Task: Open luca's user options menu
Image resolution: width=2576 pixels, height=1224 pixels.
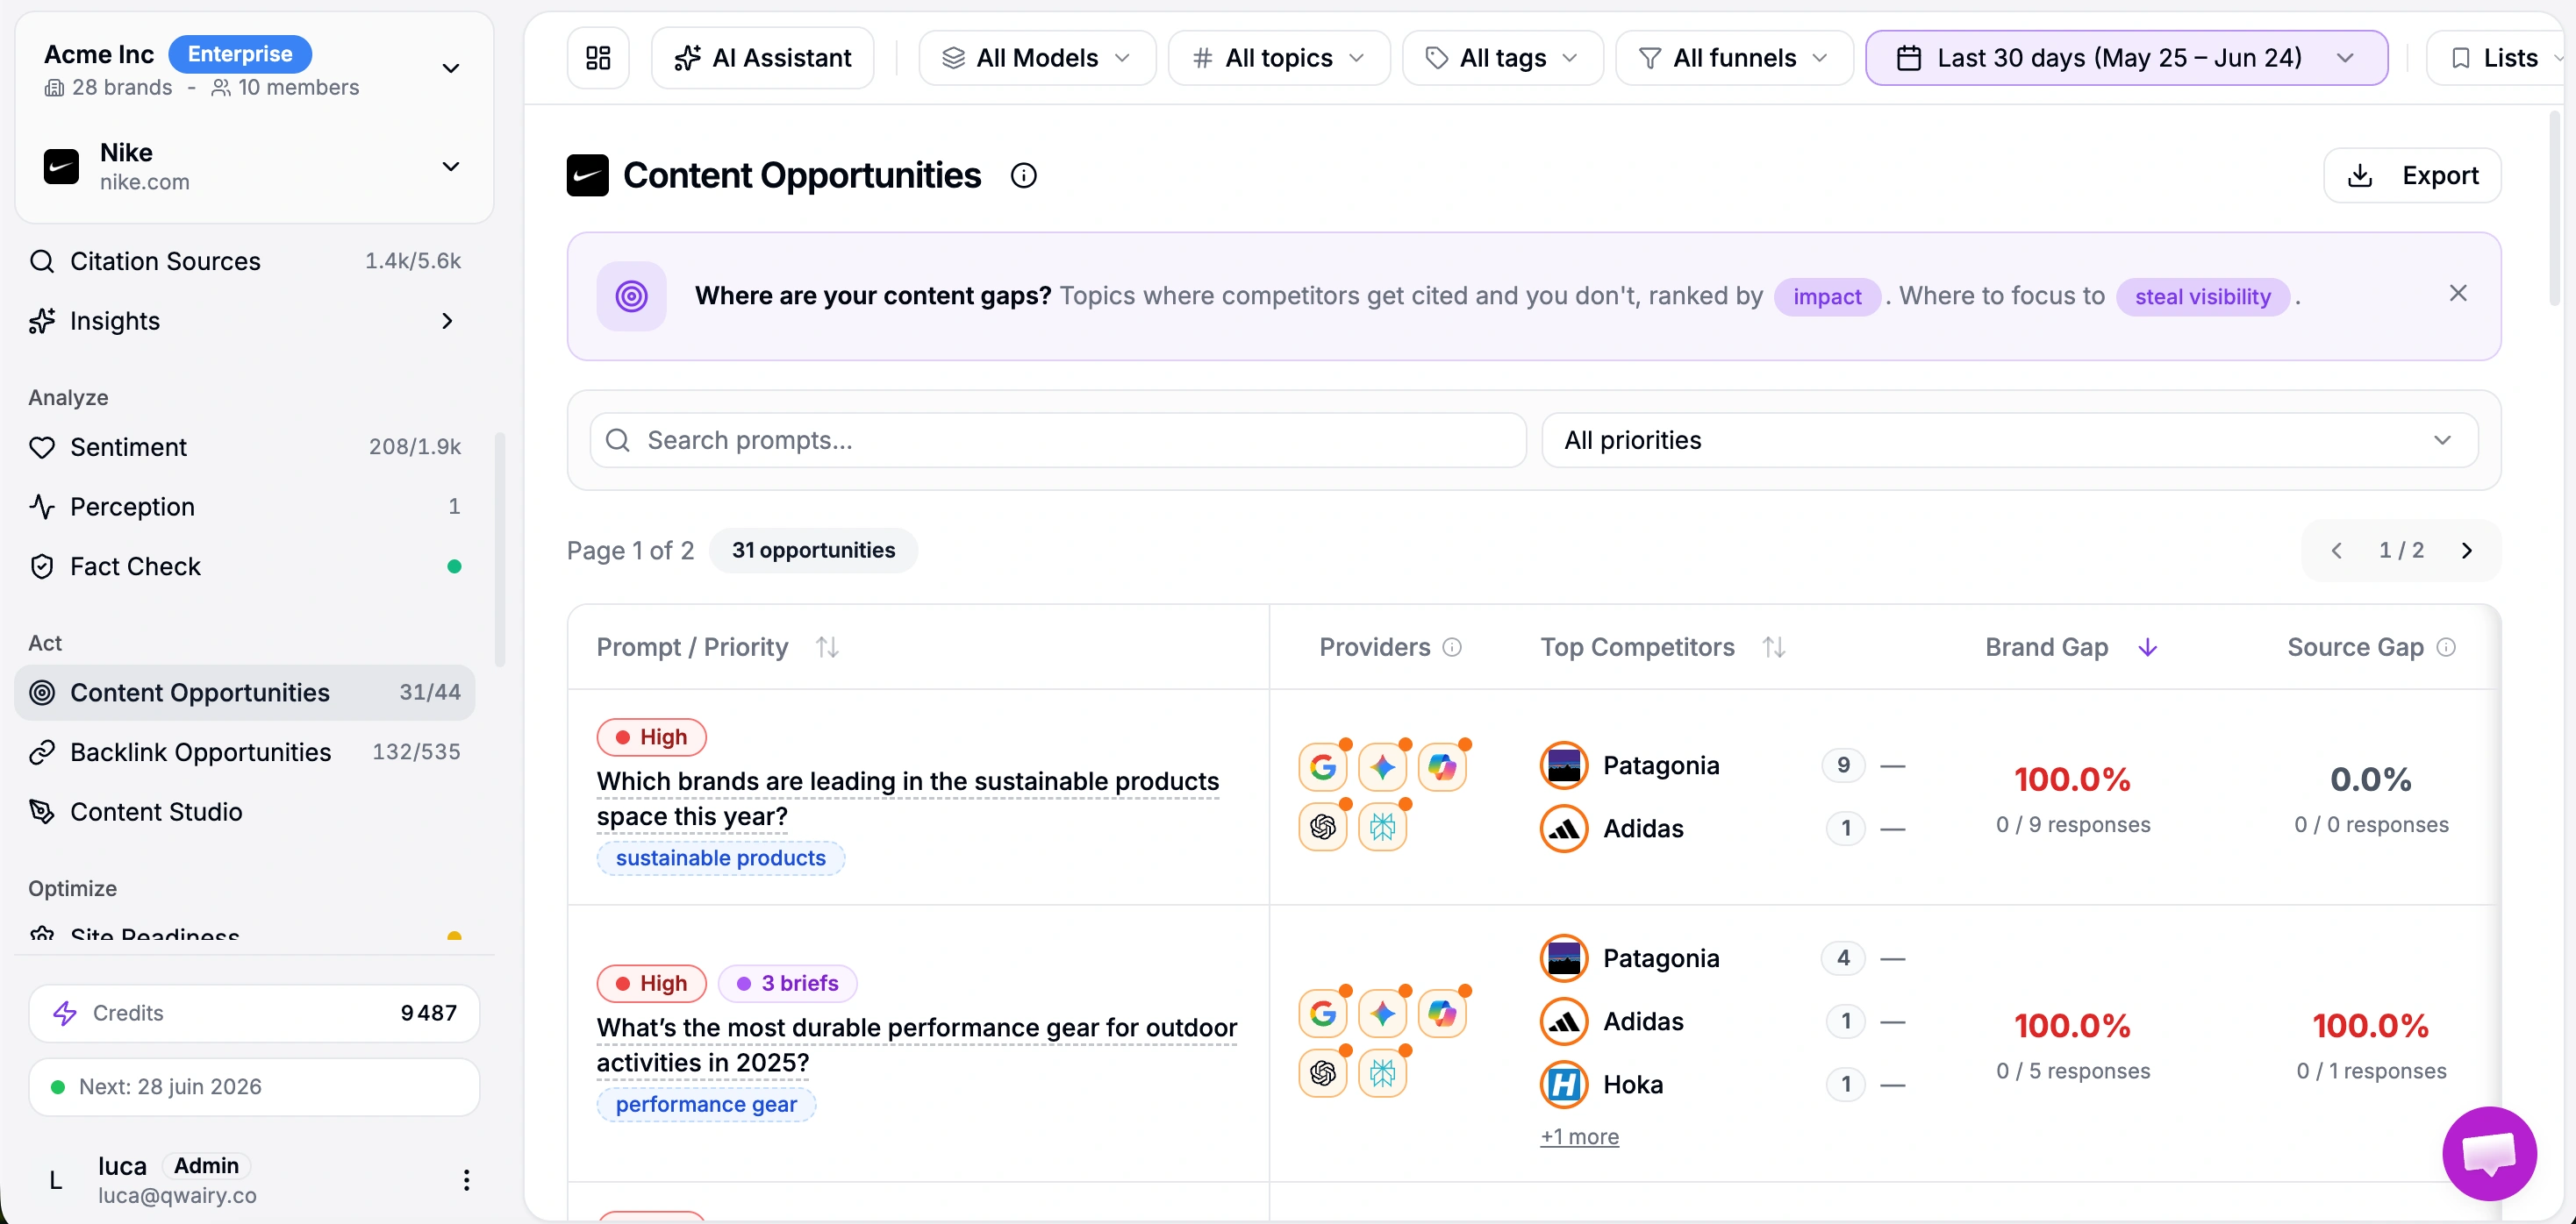Action: 466,1180
